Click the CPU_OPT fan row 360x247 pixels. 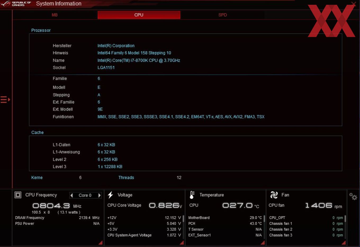pyautogui.click(x=306, y=218)
